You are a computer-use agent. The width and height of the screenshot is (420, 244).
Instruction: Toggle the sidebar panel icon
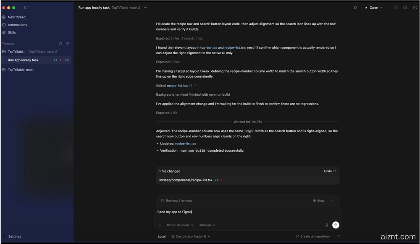[x=26, y=8]
